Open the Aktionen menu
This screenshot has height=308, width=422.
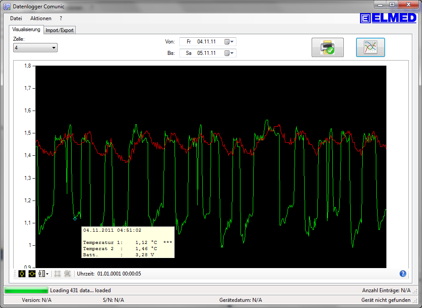pyautogui.click(x=41, y=18)
